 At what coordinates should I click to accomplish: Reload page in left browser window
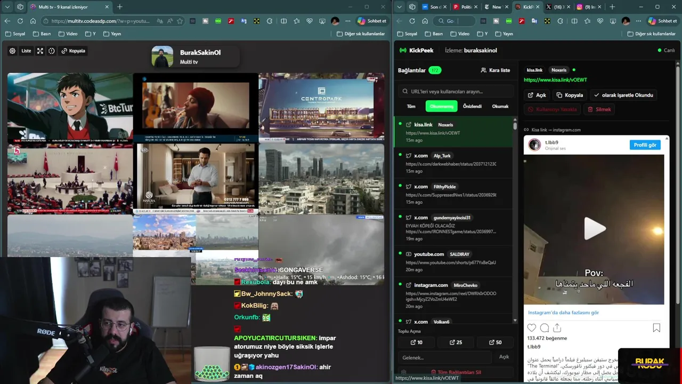[x=20, y=21]
